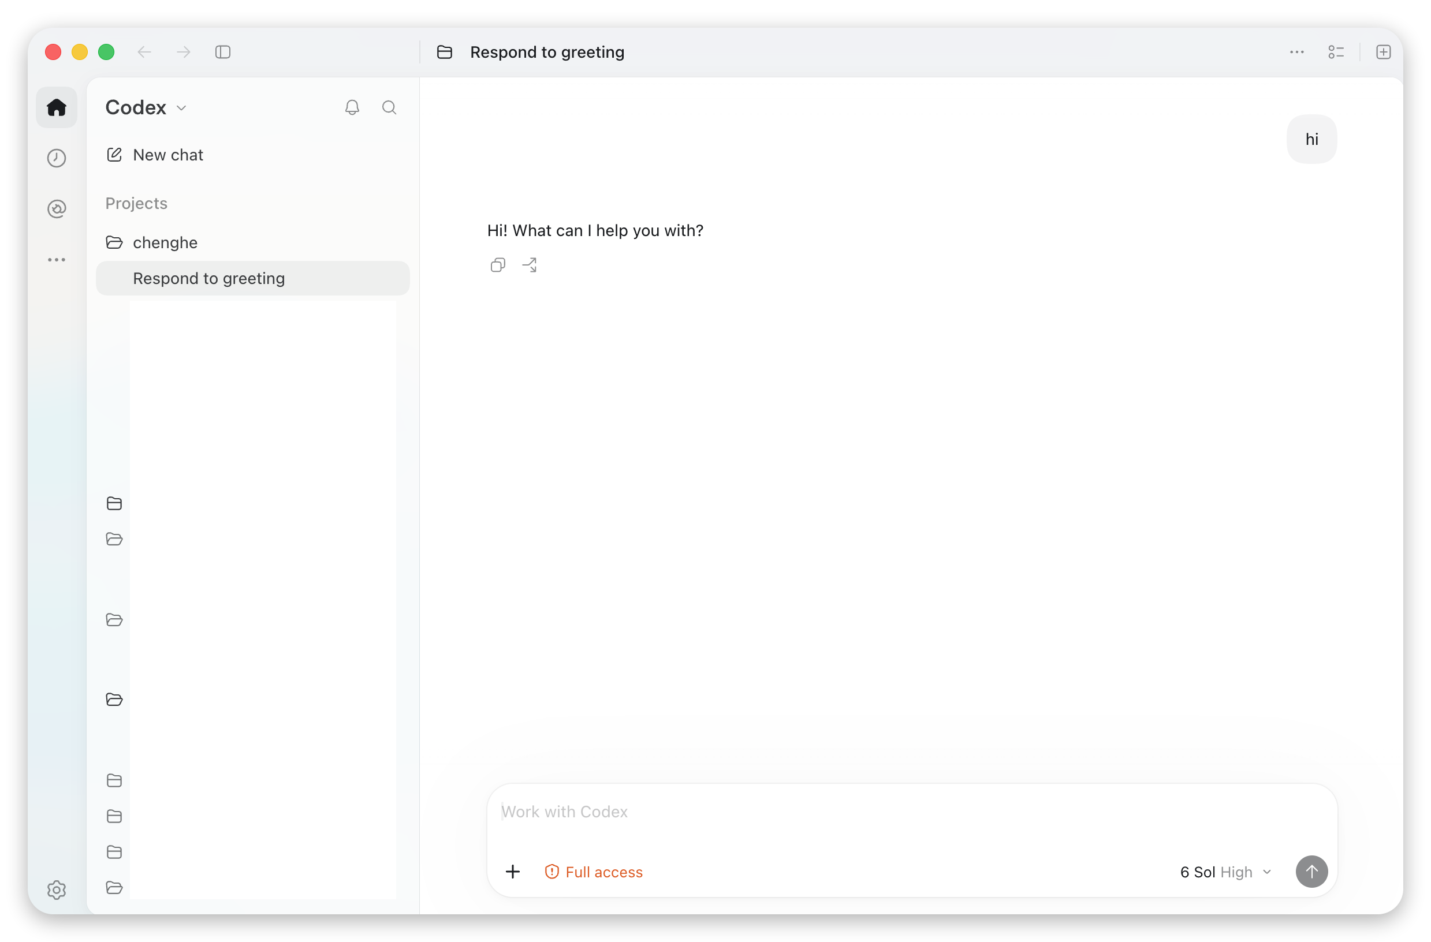
Task: Toggle the task list icon top-right
Action: click(1336, 53)
